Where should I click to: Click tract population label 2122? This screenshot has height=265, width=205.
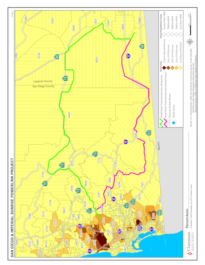click(99, 160)
